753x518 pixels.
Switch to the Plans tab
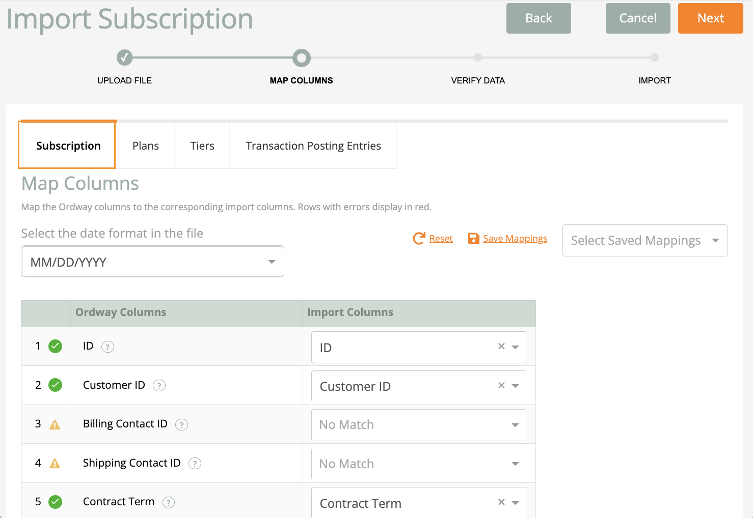pos(146,146)
